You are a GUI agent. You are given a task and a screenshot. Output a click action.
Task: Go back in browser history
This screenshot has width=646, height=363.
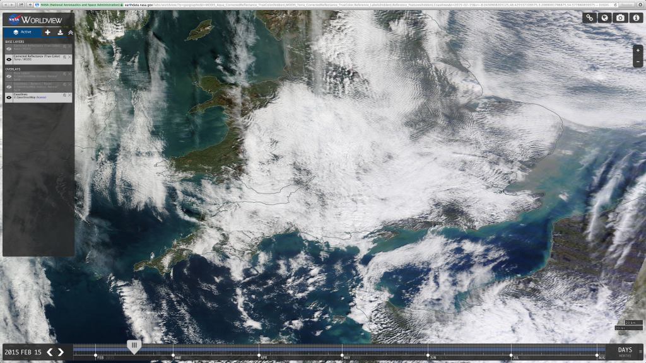pos(4,4)
